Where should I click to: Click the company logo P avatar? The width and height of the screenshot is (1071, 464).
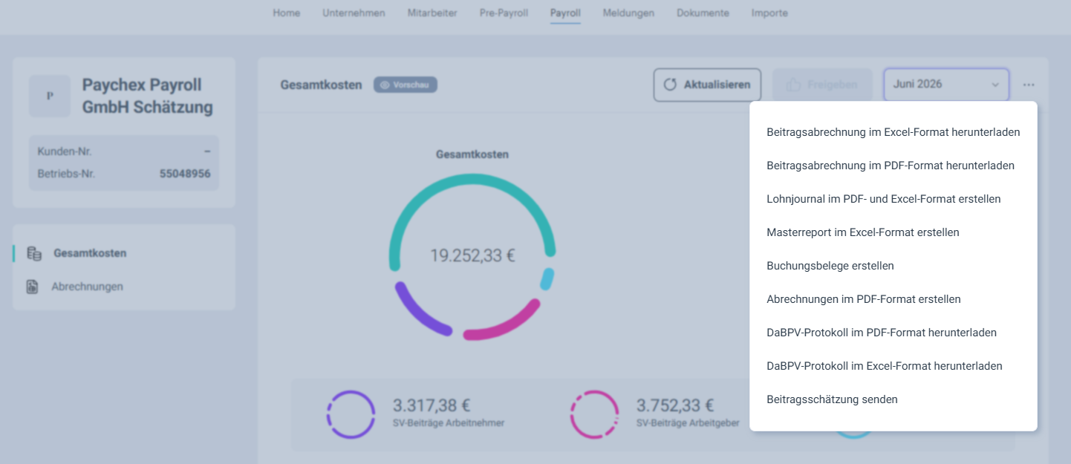[x=50, y=96]
